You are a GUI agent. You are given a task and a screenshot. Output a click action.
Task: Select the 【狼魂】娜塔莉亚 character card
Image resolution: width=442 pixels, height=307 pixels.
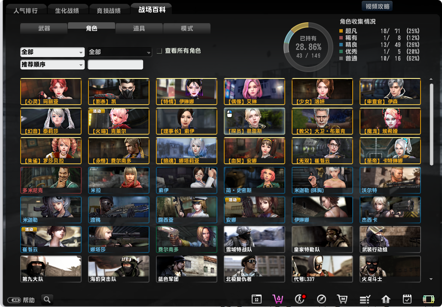(186, 150)
